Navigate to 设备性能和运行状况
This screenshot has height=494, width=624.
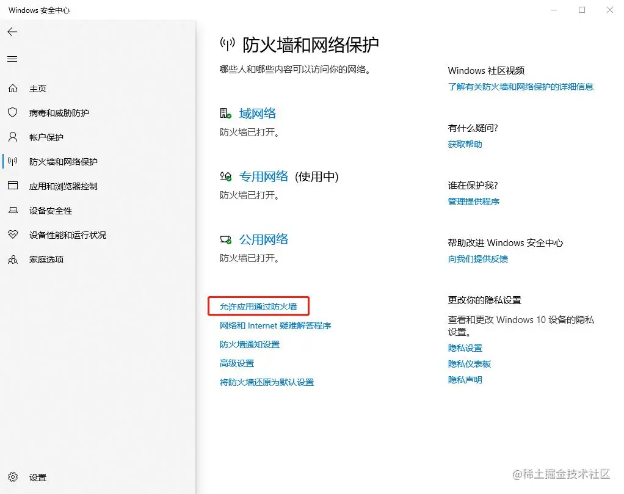(68, 235)
